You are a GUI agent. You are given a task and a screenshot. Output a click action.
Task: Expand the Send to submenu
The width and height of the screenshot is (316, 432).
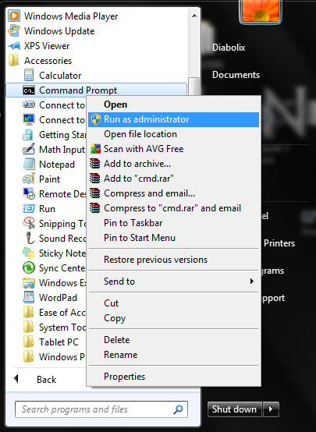point(173,282)
